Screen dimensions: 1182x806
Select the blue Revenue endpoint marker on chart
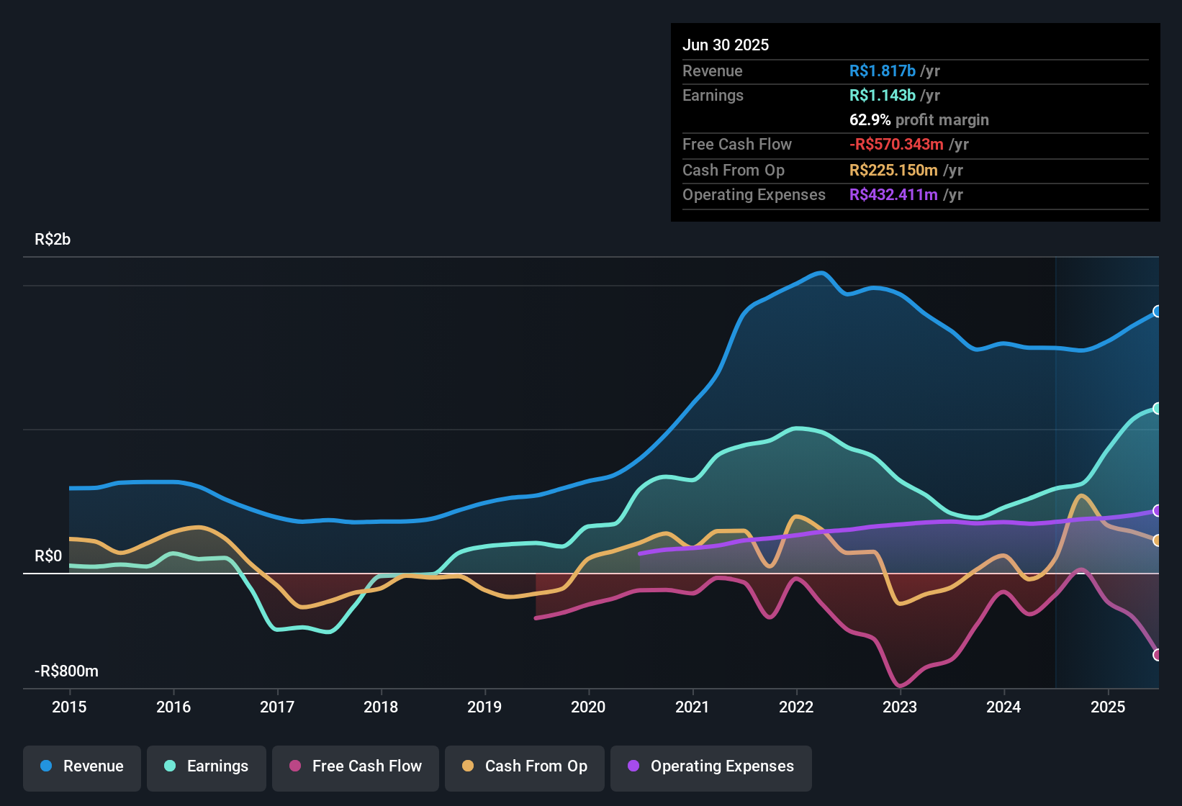coord(1158,312)
